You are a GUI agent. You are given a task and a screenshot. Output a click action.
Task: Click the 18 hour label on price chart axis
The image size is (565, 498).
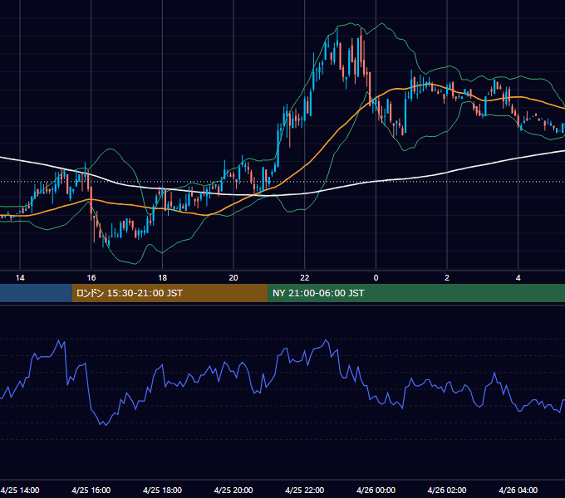point(163,278)
